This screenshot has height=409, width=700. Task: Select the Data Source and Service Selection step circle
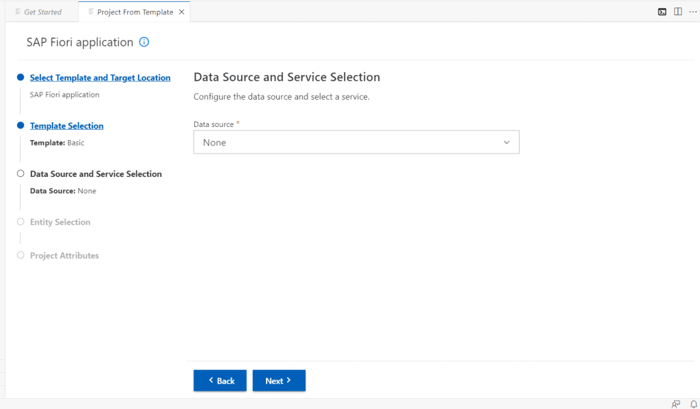pos(21,173)
